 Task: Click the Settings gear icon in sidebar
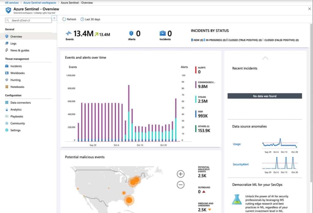(7, 130)
